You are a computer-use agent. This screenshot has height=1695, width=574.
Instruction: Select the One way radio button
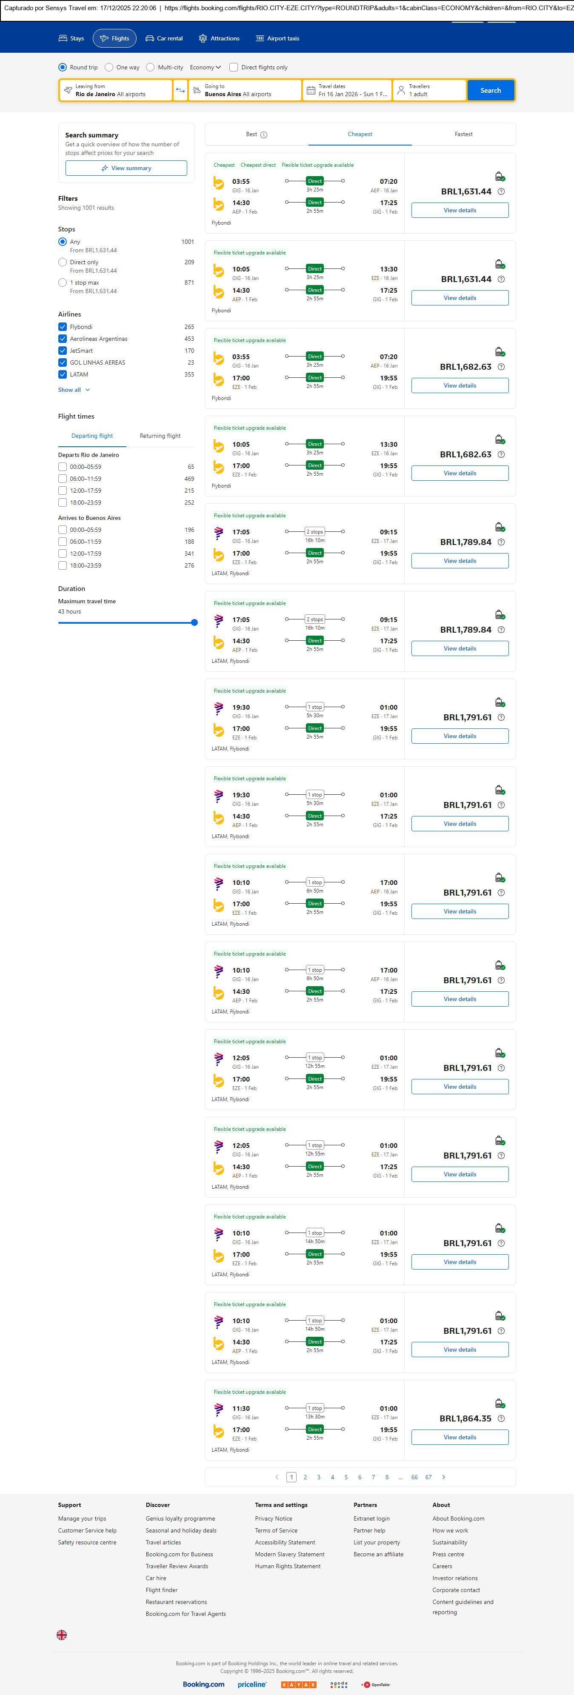point(109,67)
